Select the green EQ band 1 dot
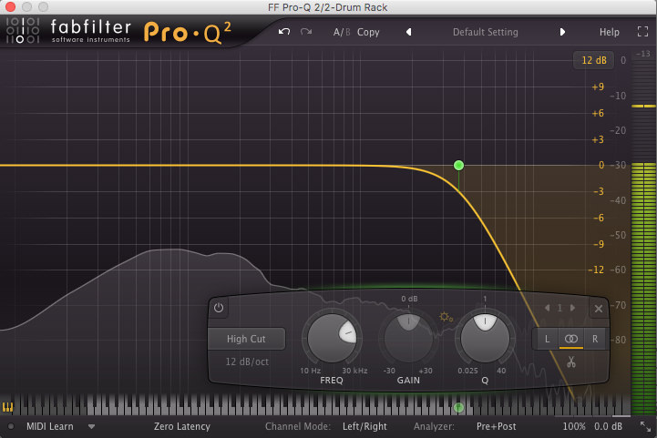This screenshot has width=657, height=438. 459,166
